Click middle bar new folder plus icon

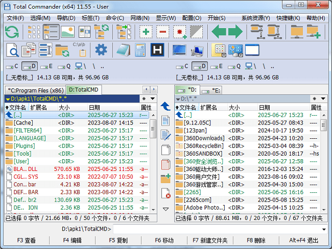pos(165,179)
